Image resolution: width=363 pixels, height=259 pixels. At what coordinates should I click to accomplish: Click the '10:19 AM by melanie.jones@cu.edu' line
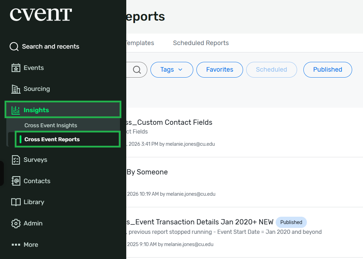point(171,194)
